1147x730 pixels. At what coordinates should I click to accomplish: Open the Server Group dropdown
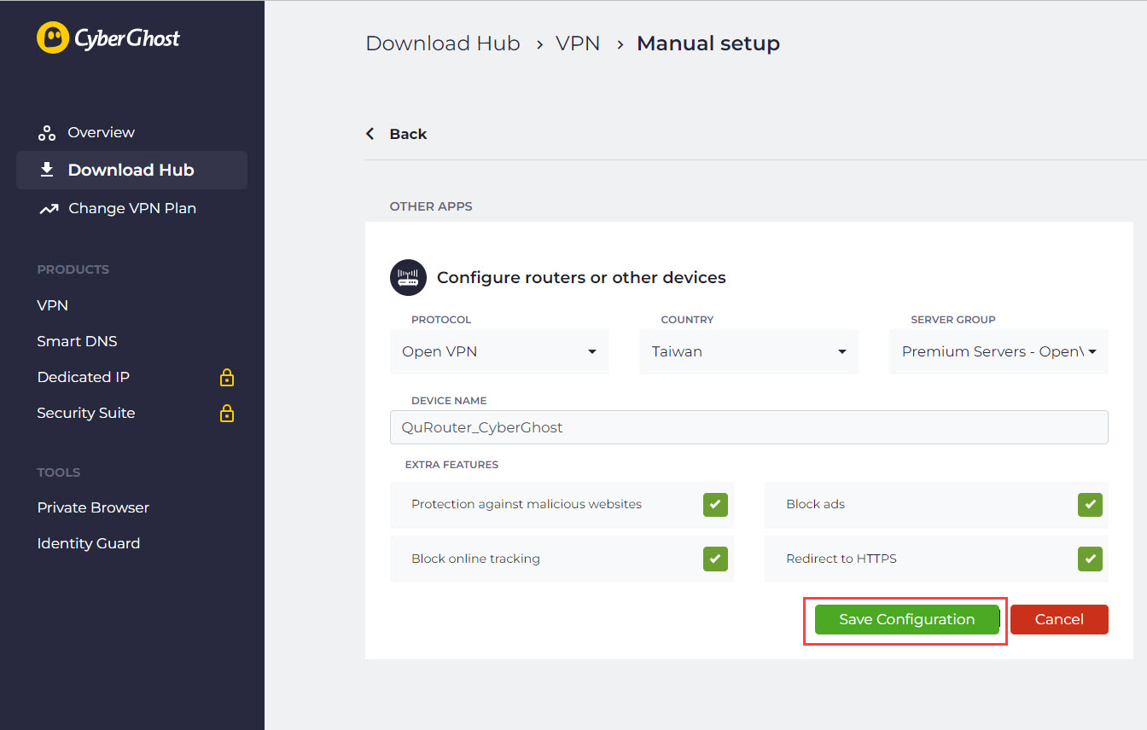click(999, 351)
